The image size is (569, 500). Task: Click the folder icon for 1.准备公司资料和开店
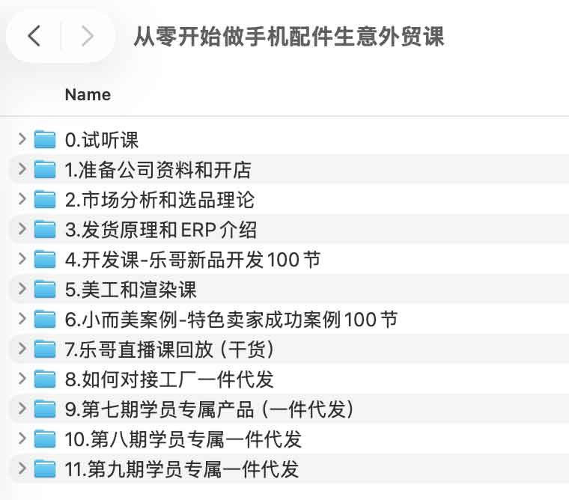click(x=46, y=170)
